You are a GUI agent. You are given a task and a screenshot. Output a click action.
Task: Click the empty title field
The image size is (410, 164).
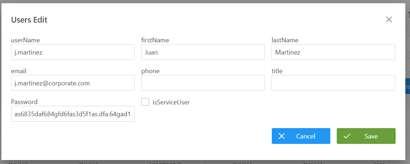(x=333, y=83)
